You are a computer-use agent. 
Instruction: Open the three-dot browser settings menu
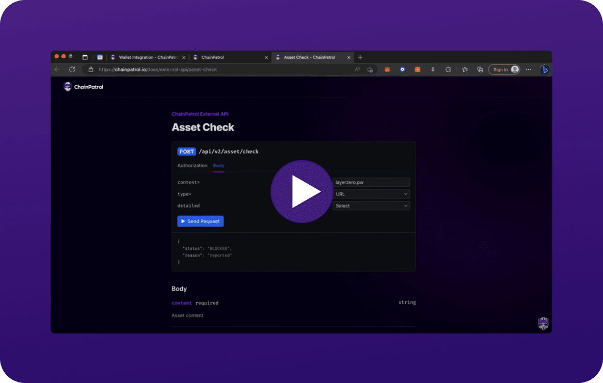pos(528,70)
